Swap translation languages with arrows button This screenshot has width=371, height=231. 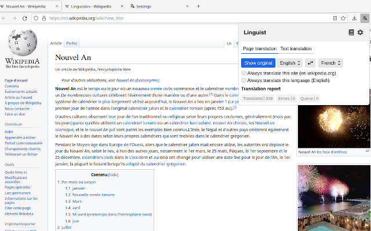[310, 62]
